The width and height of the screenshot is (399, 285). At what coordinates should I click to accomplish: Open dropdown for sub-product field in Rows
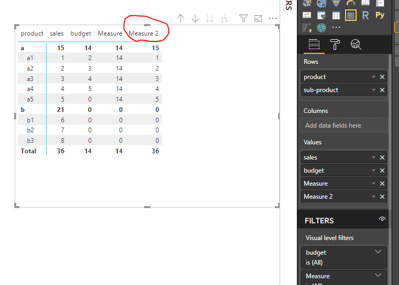point(373,90)
